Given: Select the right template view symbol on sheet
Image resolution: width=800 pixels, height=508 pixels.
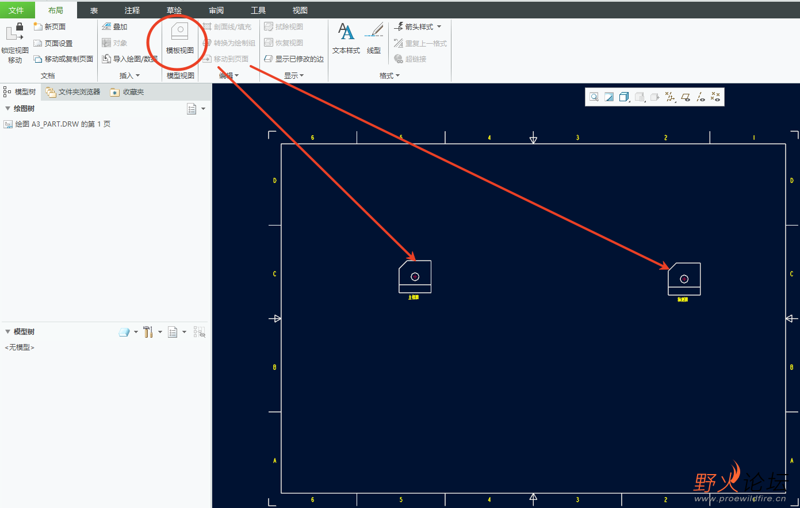Looking at the screenshot, I should tap(684, 279).
